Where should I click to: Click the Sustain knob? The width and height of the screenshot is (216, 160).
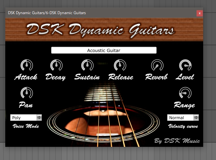click(87, 66)
